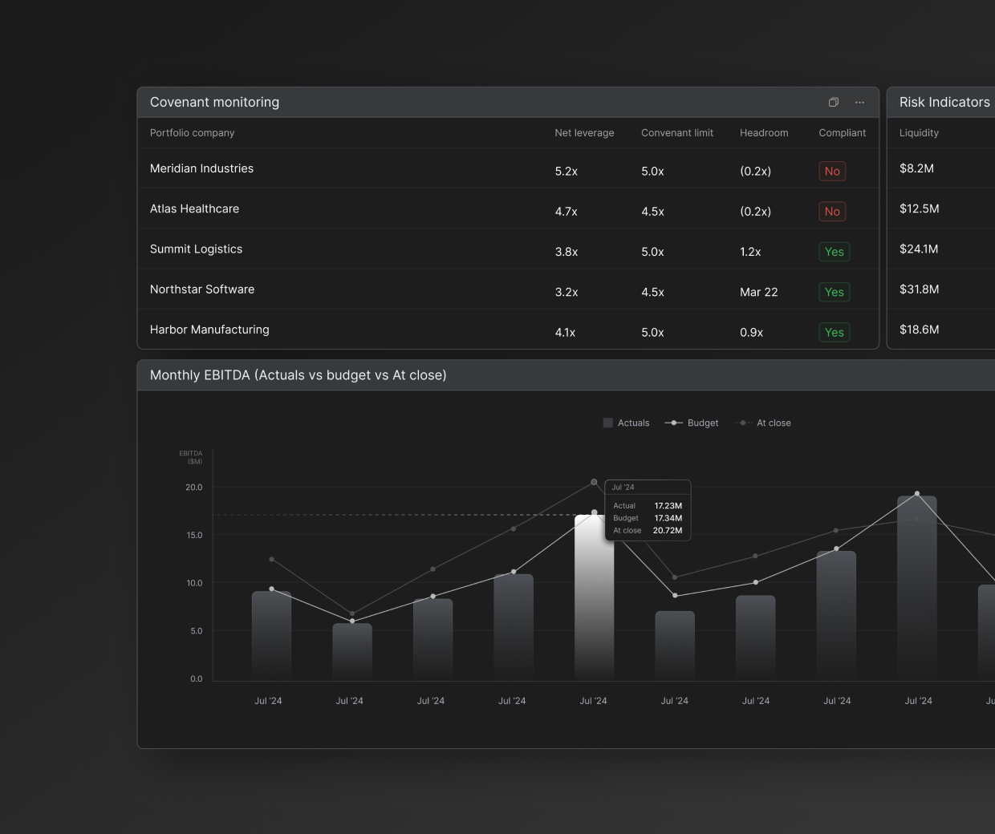
Task: Sort by Portfolio company column header
Action: (x=192, y=133)
